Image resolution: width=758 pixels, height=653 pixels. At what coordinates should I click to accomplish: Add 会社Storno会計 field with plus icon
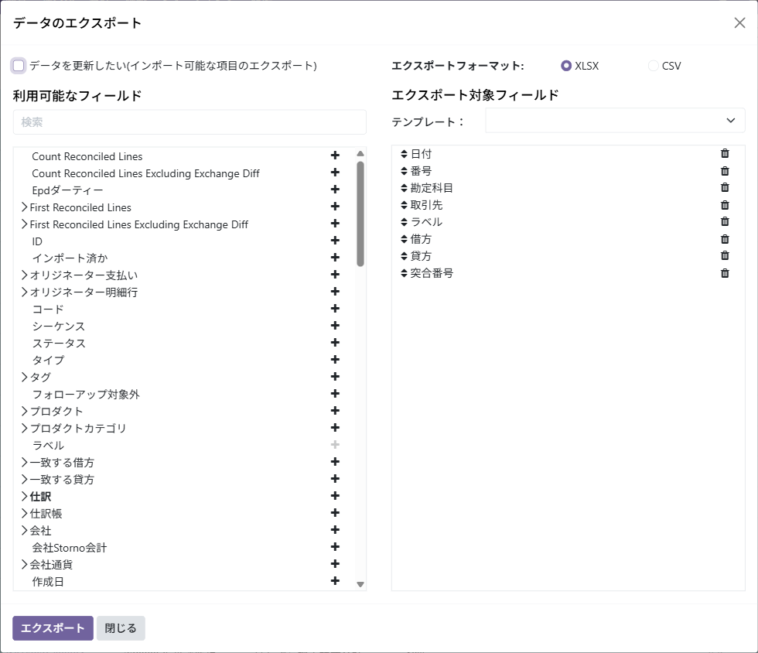(335, 546)
